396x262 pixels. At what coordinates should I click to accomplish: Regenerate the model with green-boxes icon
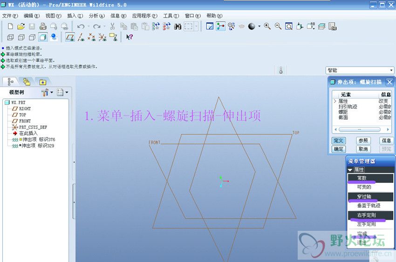pyautogui.click(x=156, y=26)
